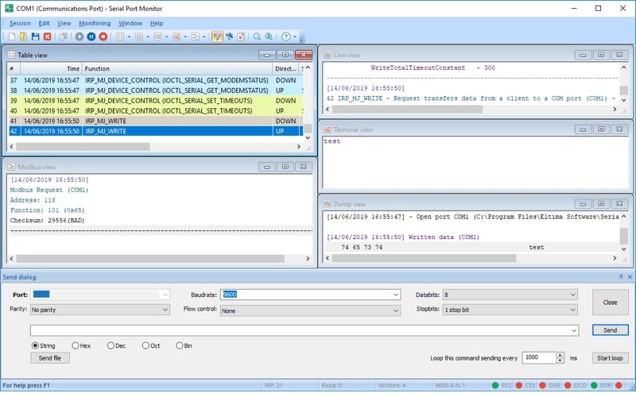Click the Function column header
636x397 pixels.
[x=177, y=68]
